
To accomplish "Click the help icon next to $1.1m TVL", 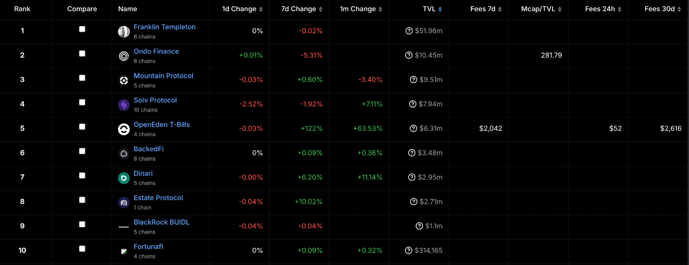I will (x=419, y=226).
